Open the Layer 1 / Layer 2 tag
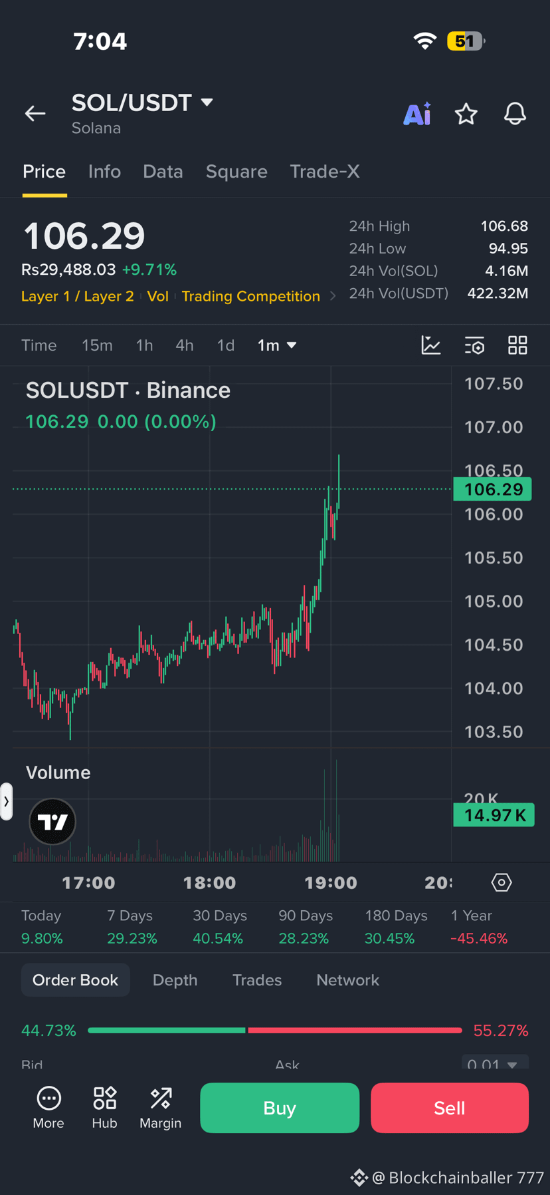 coord(77,296)
